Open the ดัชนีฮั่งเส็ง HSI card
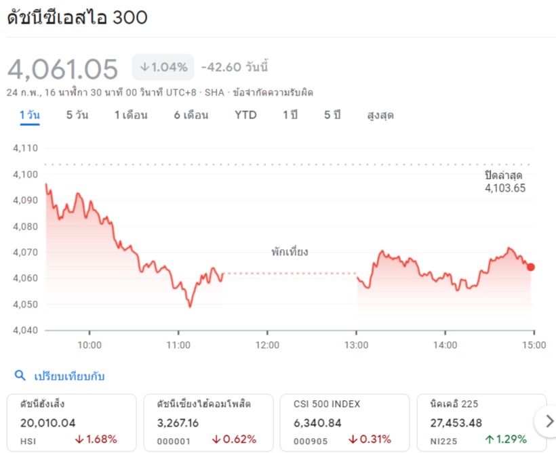556x453 pixels. click(72, 422)
